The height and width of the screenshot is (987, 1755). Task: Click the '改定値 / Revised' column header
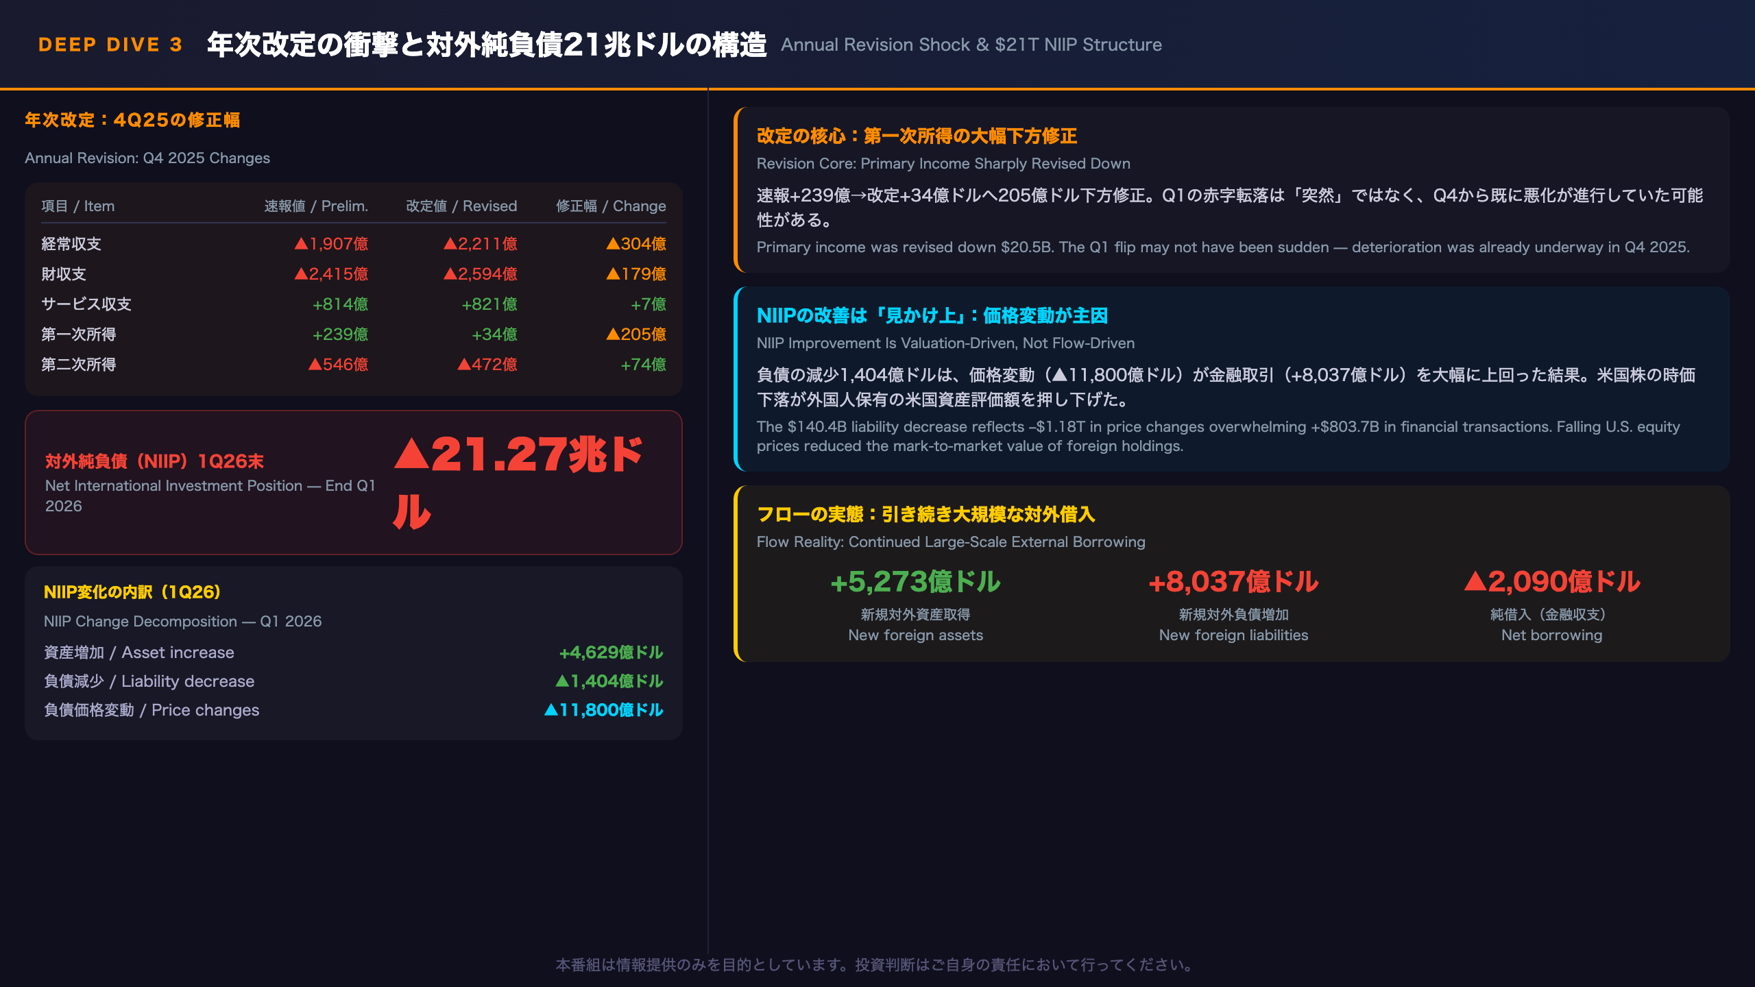(x=461, y=206)
